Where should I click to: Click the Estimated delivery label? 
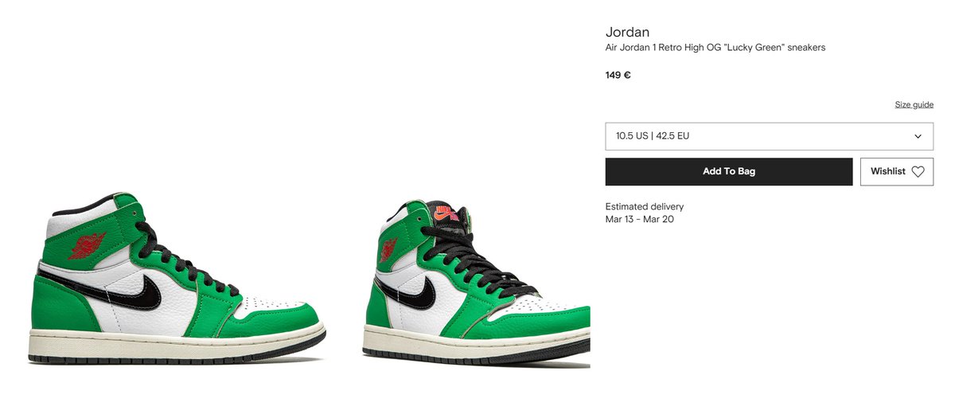[x=645, y=207]
